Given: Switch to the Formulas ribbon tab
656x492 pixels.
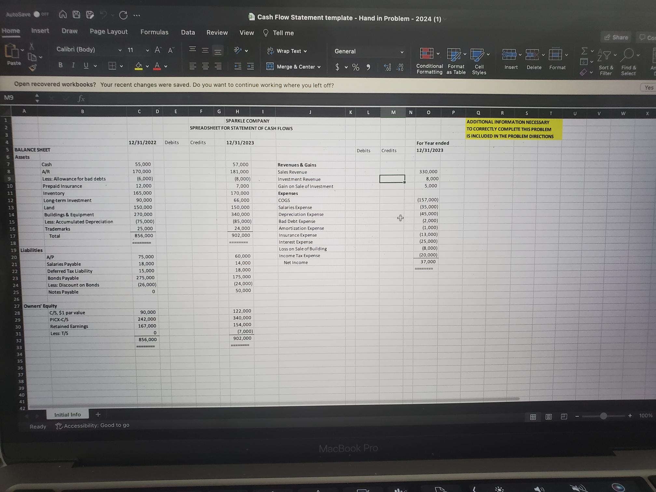Looking at the screenshot, I should [x=154, y=32].
